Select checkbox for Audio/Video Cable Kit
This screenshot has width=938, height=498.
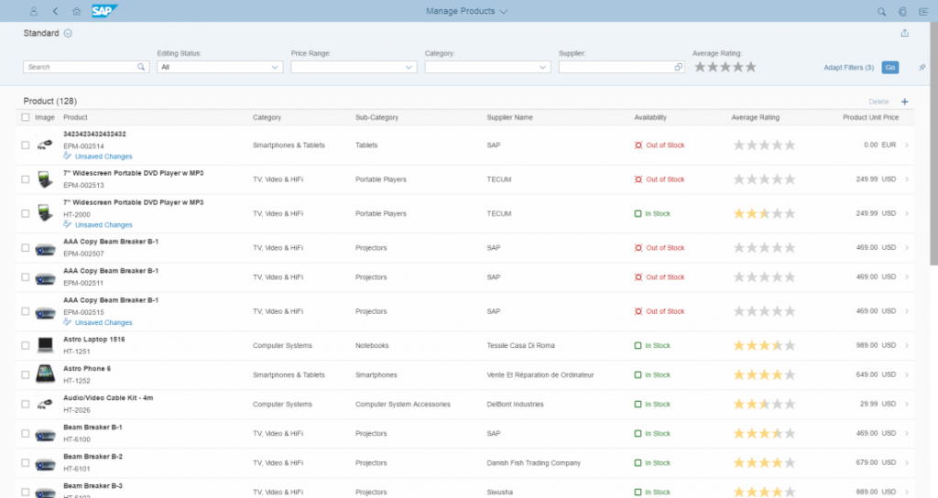point(25,404)
